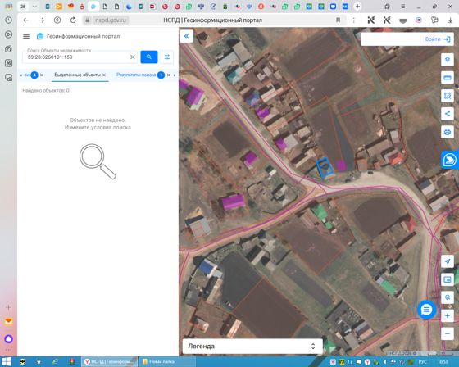Click the Войти login link
The height and width of the screenshot is (367, 459).
point(438,39)
